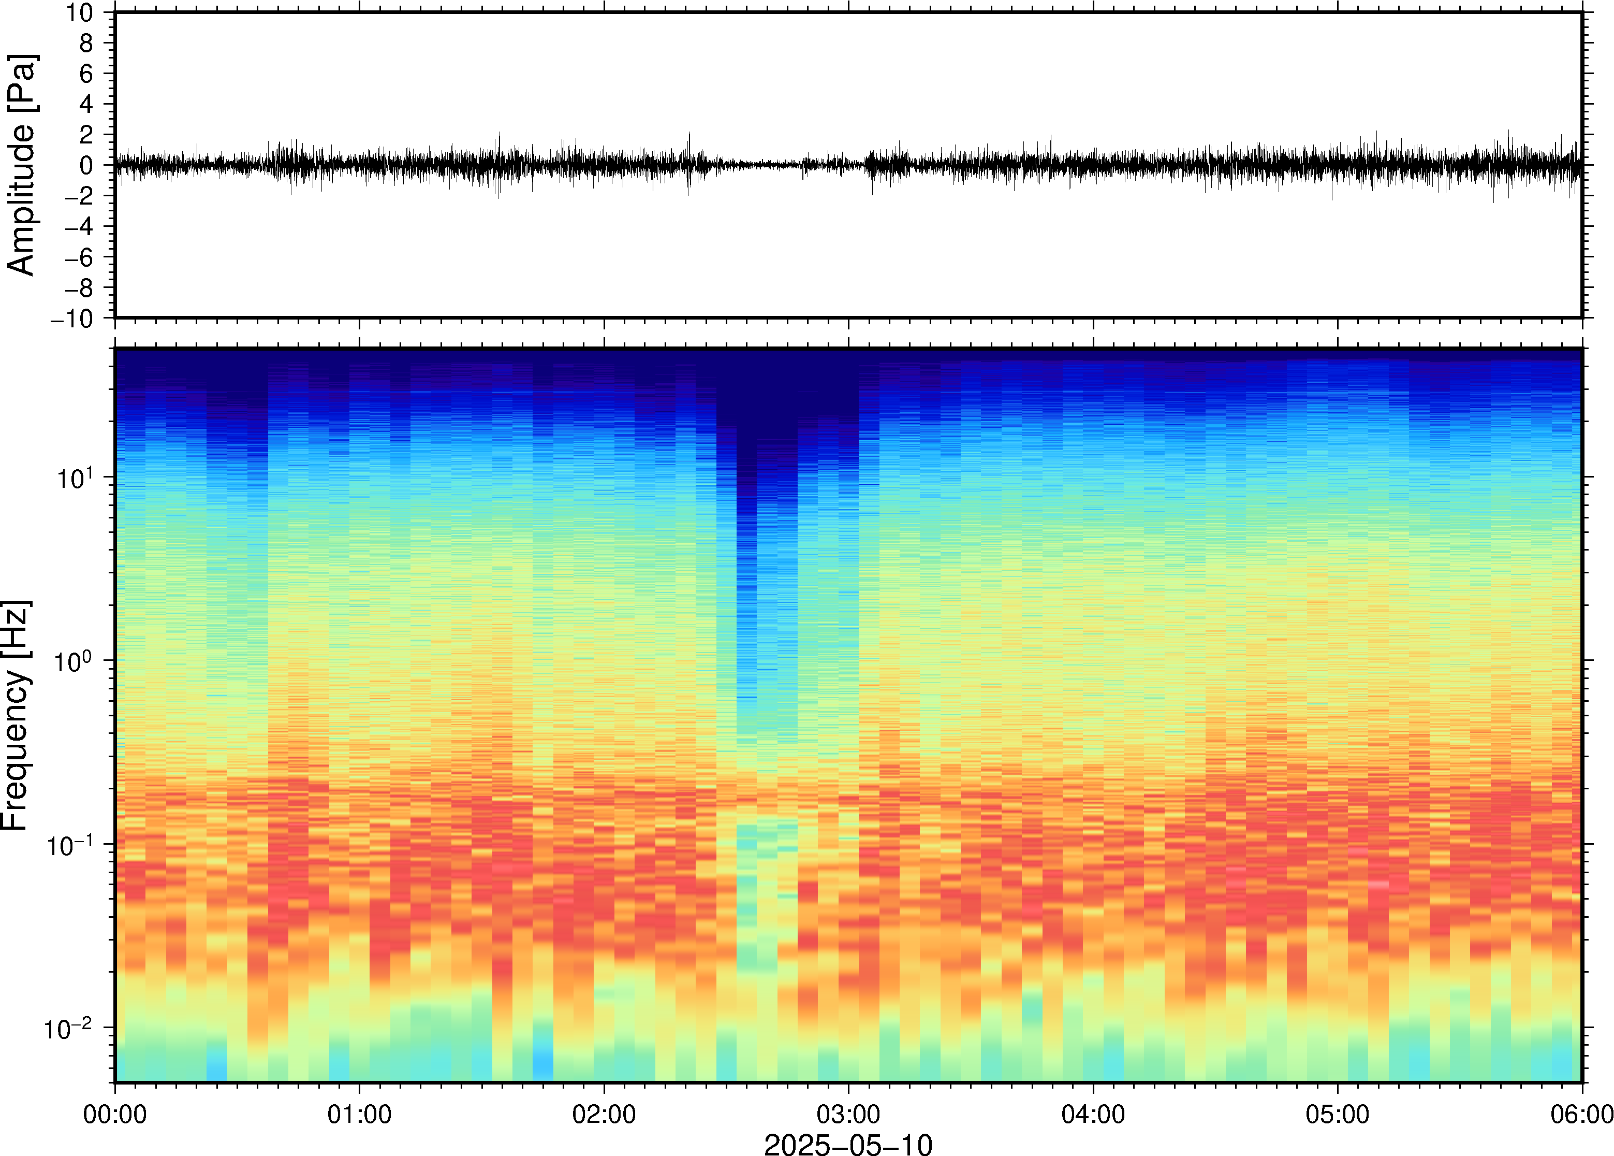This screenshot has width=1614, height=1156.
Task: Click the amplitude tick label '8'
Action: pos(87,42)
